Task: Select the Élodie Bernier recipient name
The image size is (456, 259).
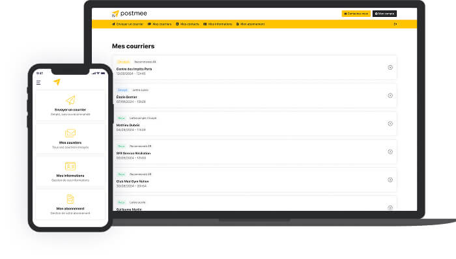Action: click(x=127, y=97)
